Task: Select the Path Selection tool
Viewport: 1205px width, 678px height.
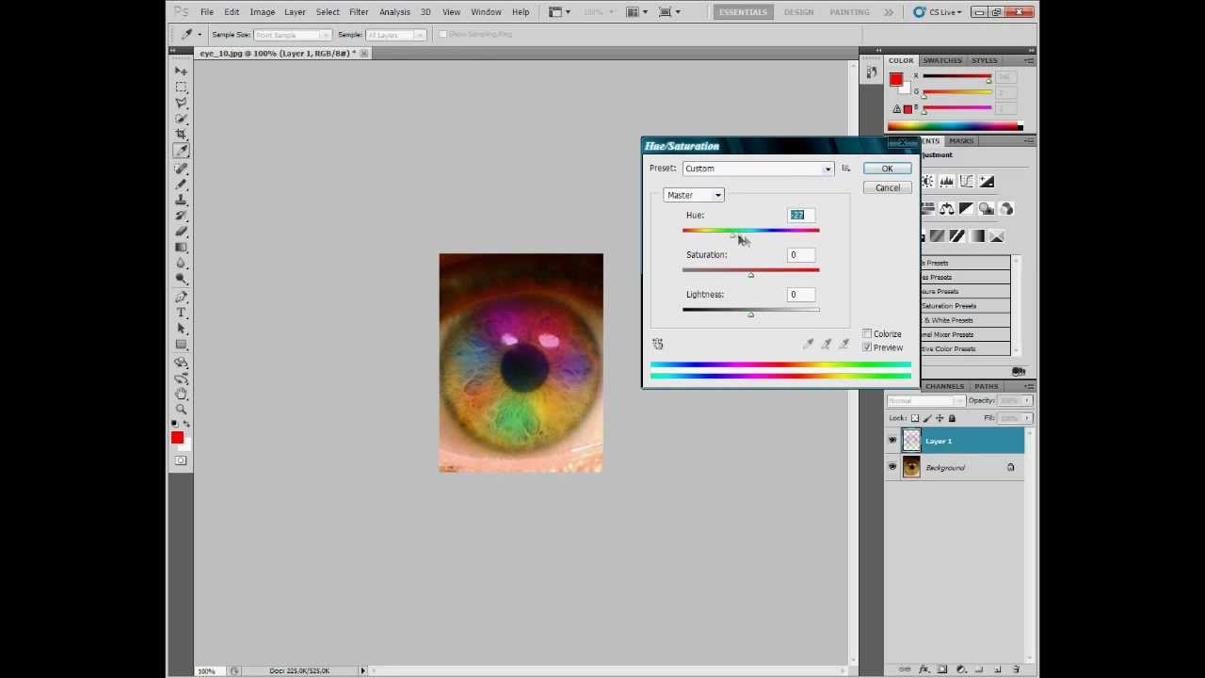Action: [181, 329]
